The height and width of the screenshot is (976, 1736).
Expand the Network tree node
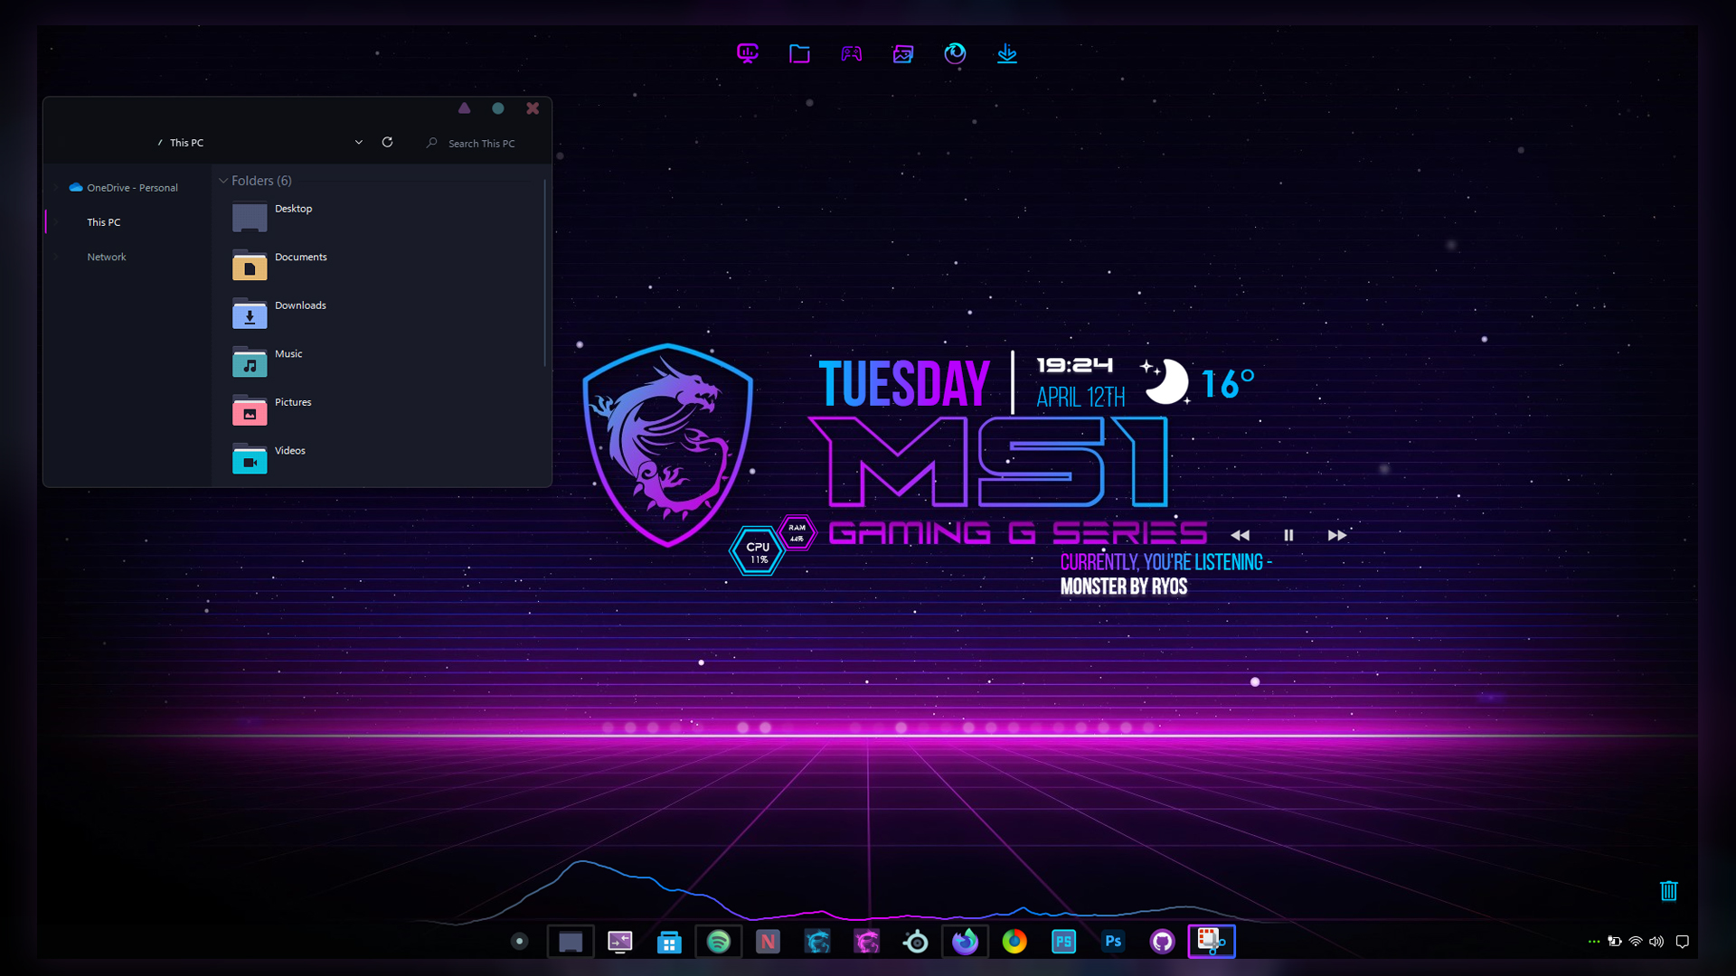[56, 258]
